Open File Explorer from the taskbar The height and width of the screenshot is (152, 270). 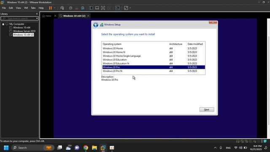94,148
